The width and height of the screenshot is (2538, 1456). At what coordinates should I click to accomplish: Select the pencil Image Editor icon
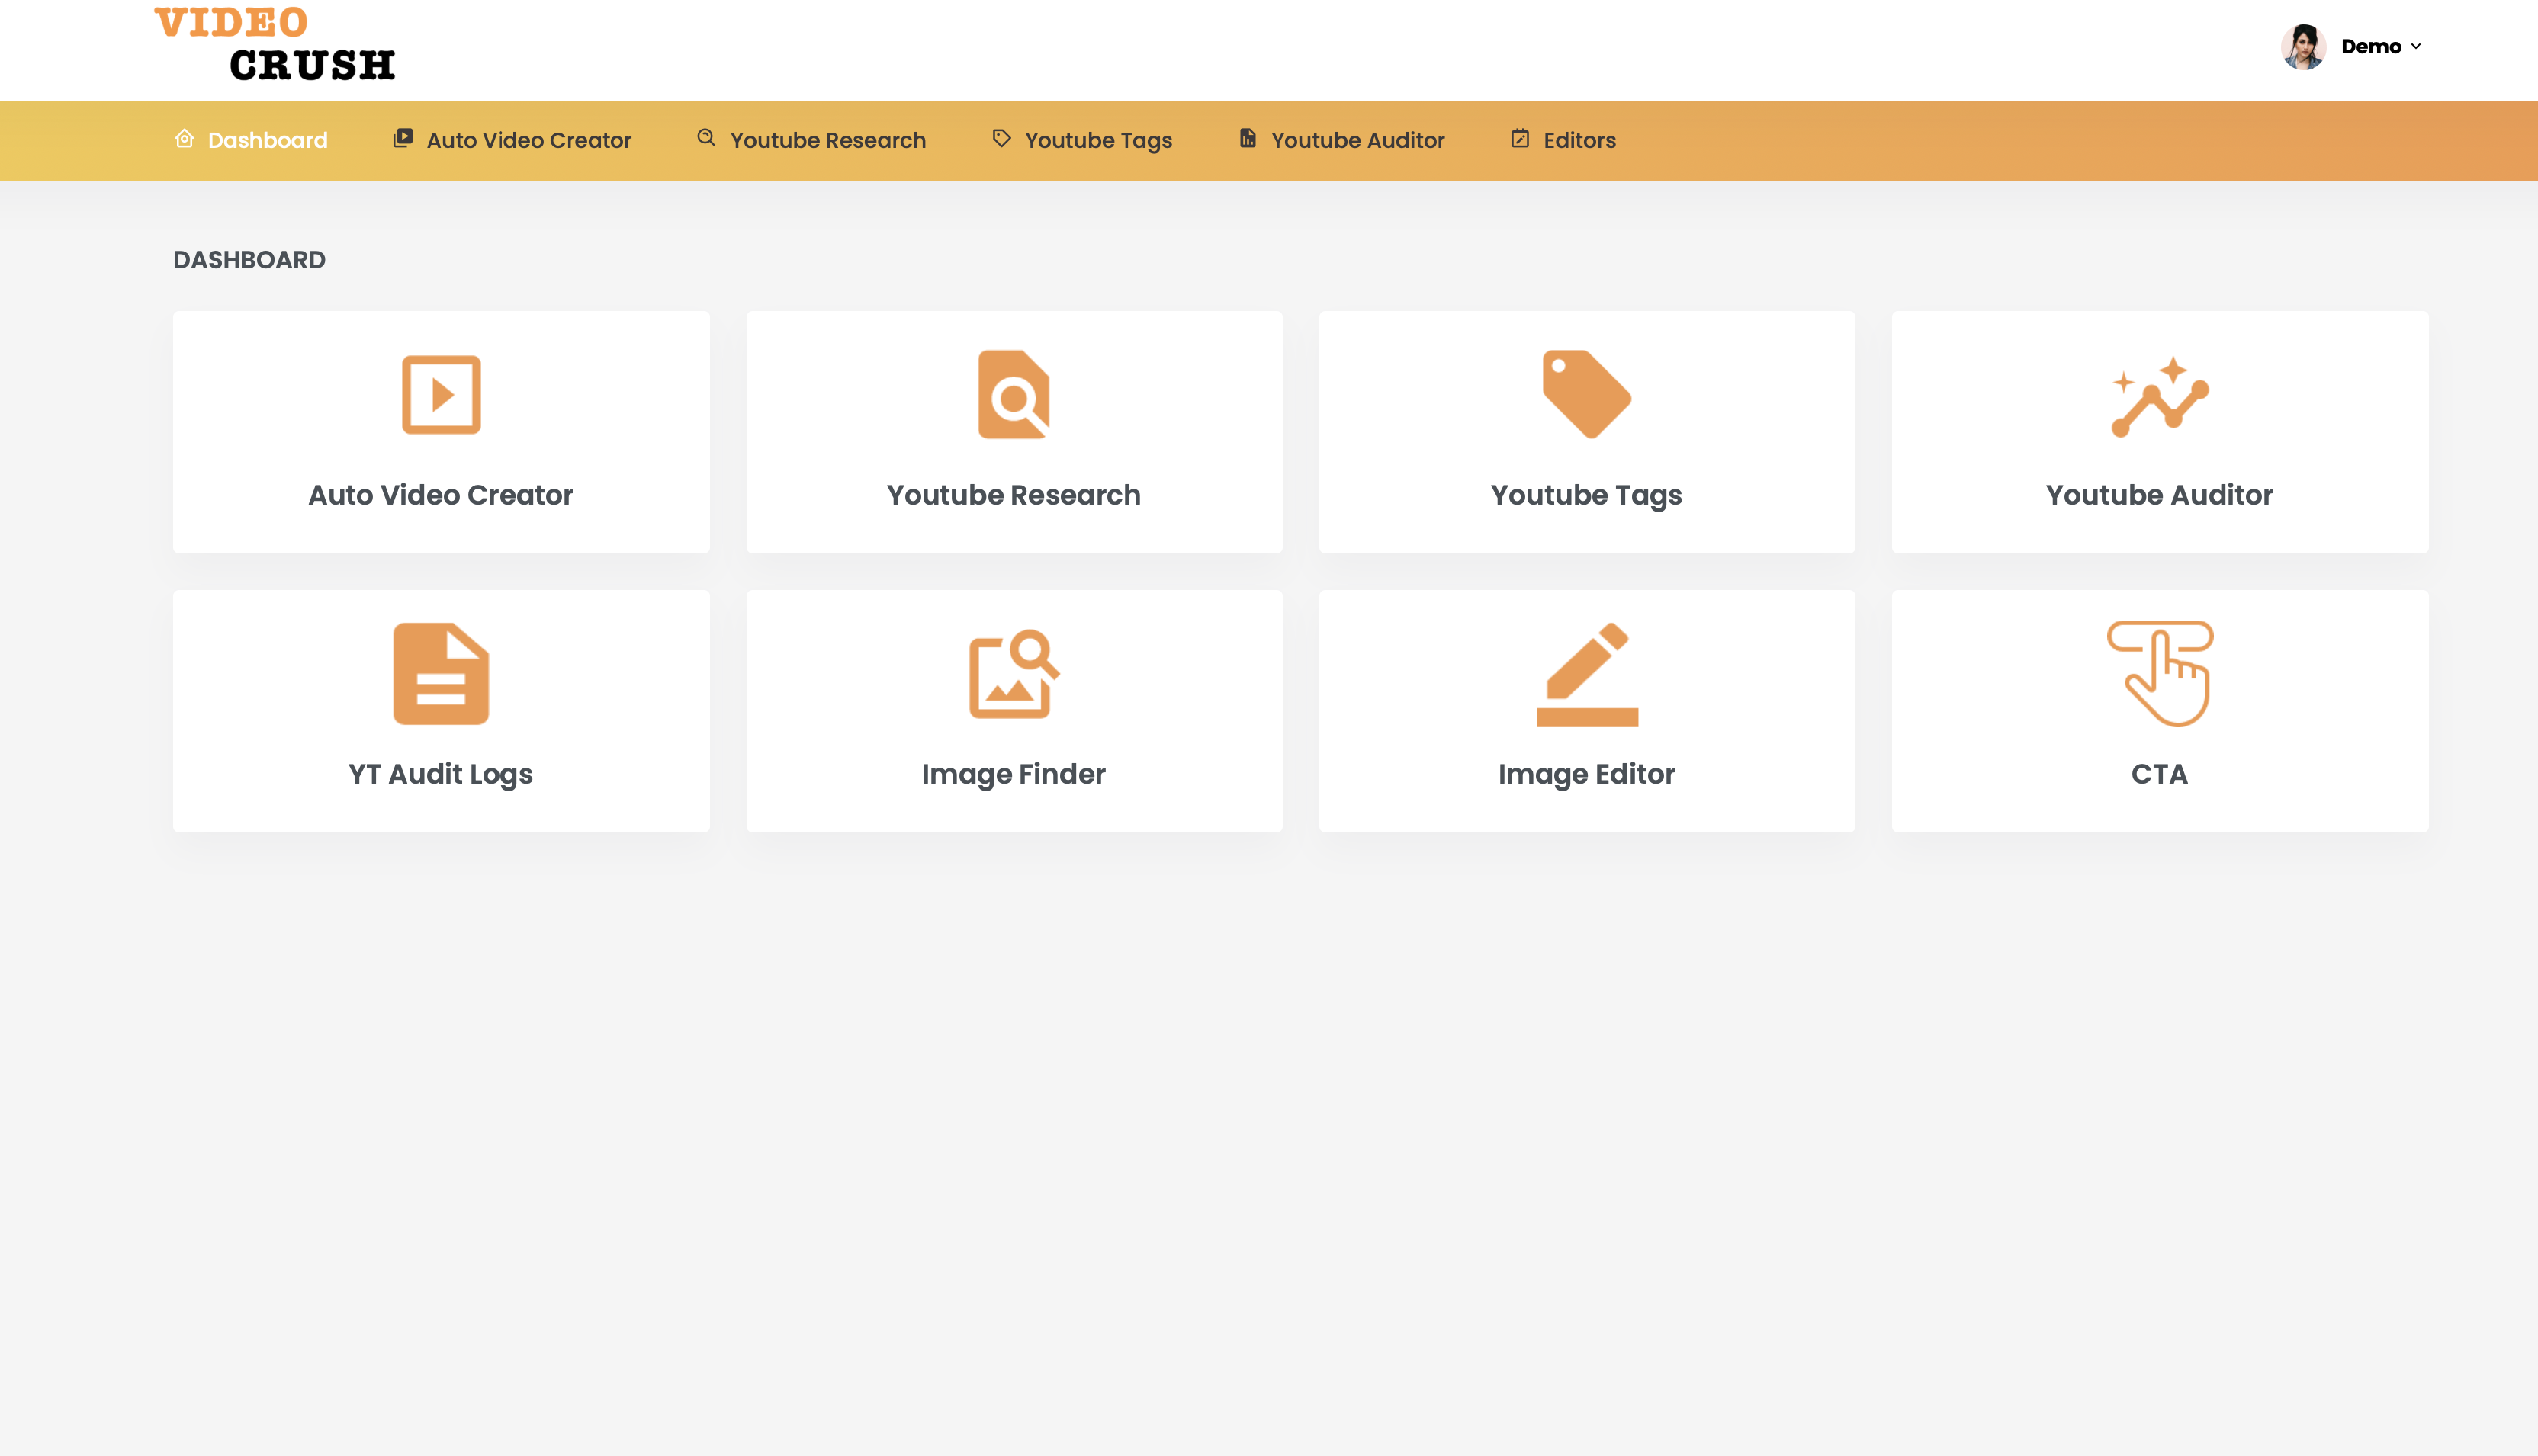click(1586, 673)
